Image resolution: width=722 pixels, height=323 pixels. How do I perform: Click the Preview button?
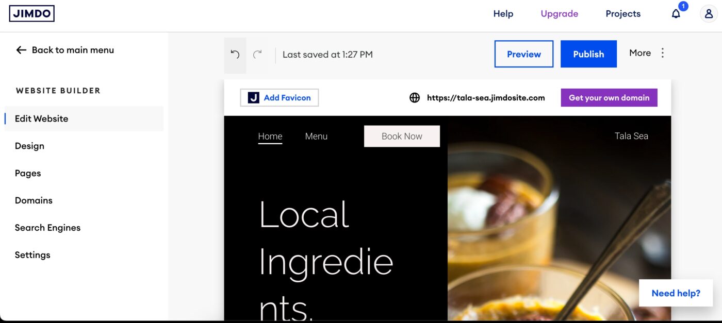tap(524, 54)
